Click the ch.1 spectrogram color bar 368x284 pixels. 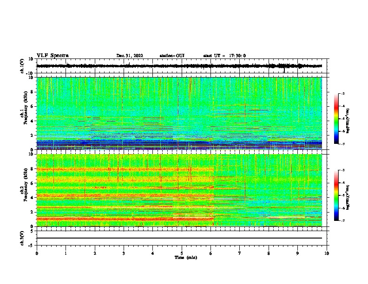coord(336,119)
